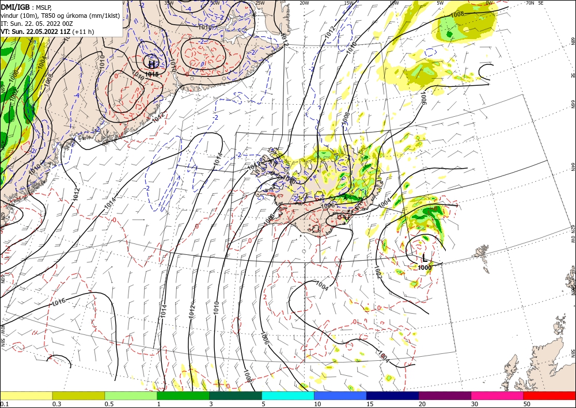Select the 'VT: Sun. 22.05.2022 11Z' valid time

pyautogui.click(x=36, y=32)
